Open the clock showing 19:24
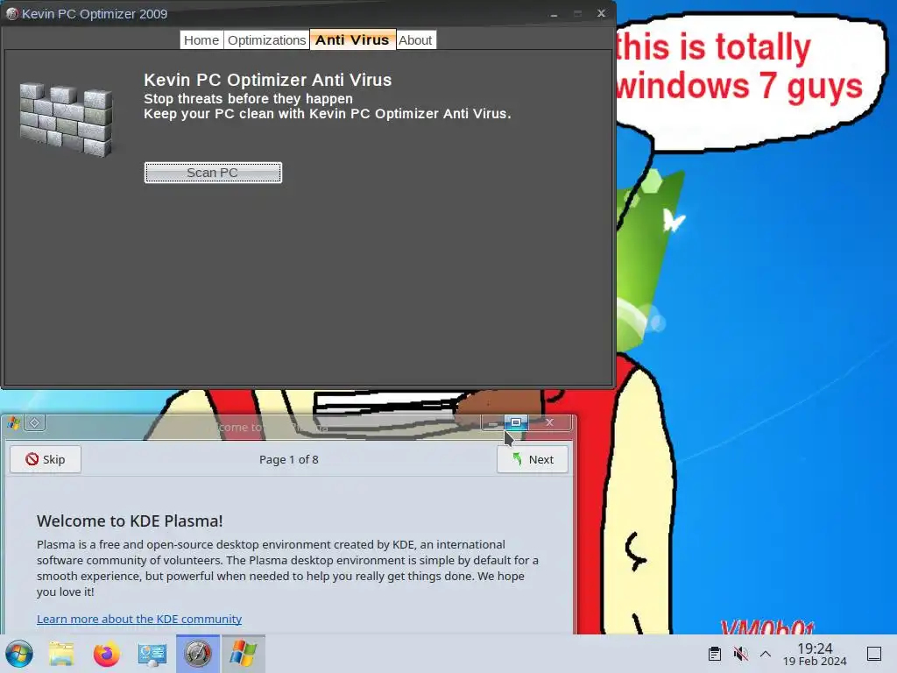This screenshot has width=897, height=673. [815, 654]
